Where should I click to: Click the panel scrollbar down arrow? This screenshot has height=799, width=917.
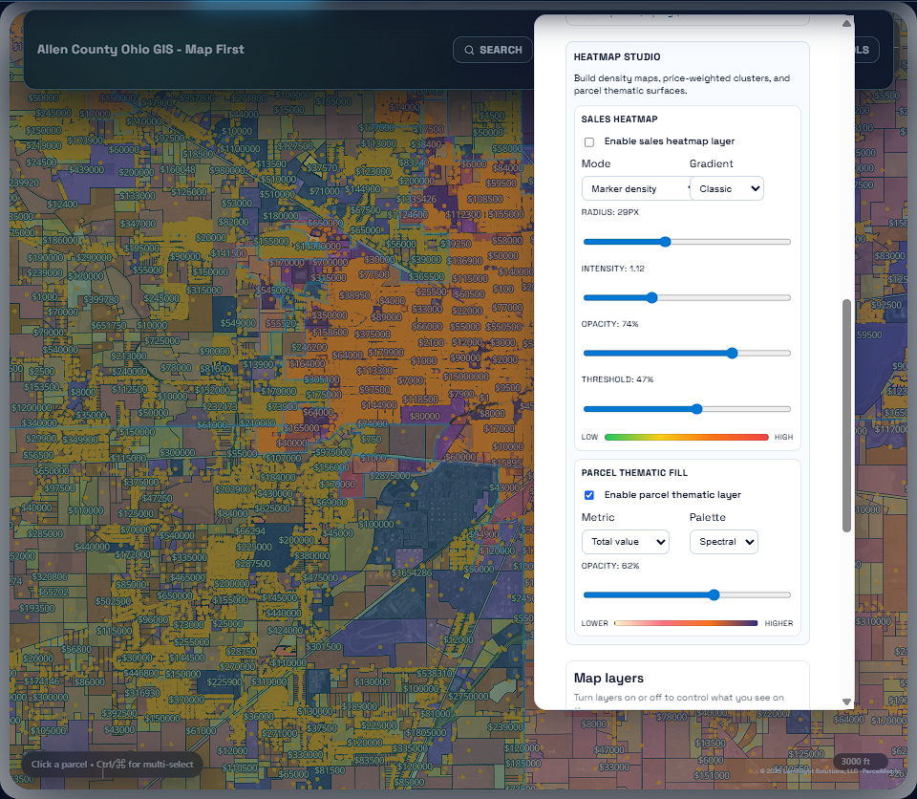(846, 702)
